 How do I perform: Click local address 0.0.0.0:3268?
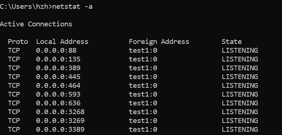60,112
